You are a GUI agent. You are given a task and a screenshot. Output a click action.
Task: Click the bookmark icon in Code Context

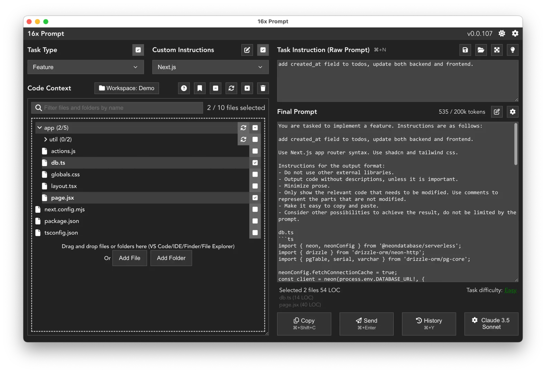[x=200, y=88]
